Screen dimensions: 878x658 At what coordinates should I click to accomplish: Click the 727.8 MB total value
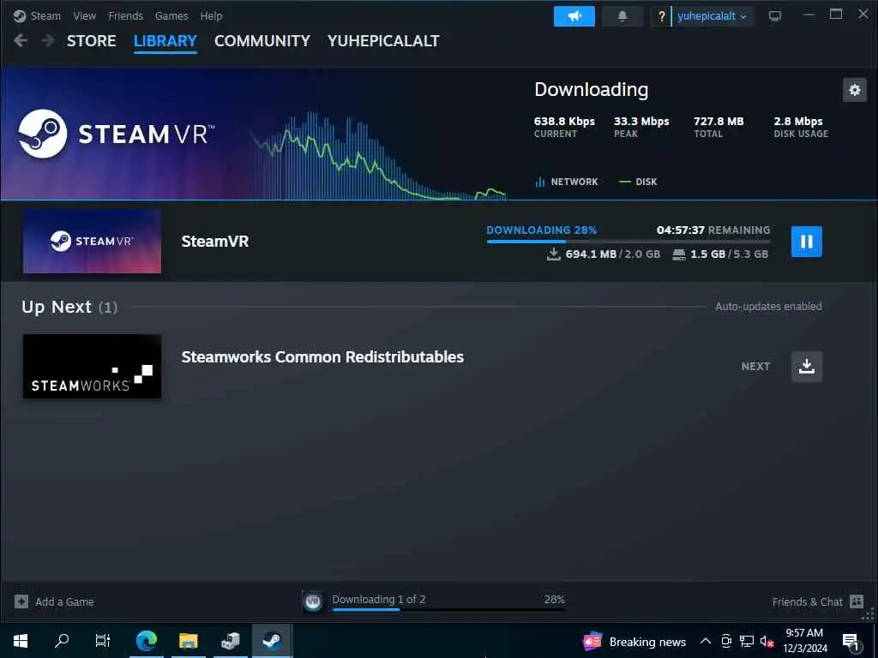[x=719, y=122]
